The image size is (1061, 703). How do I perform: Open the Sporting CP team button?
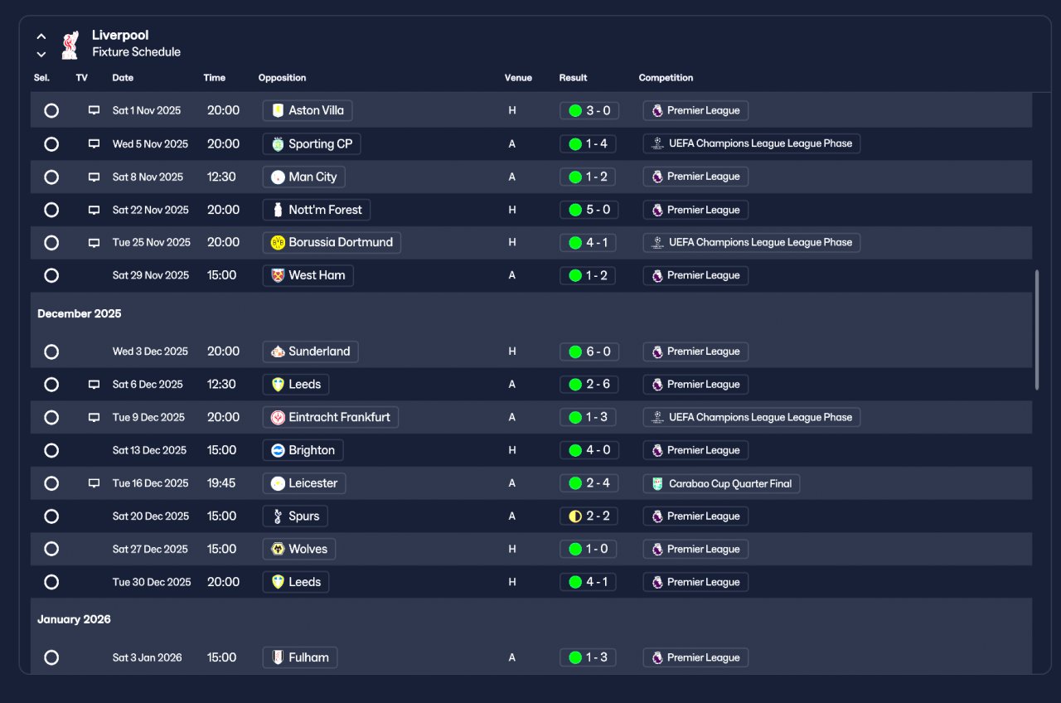tap(312, 143)
